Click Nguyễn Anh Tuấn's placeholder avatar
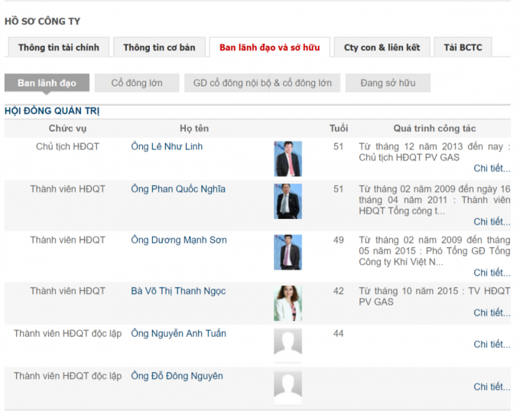Image resolution: width=520 pixels, height=412 pixels. coord(288,343)
